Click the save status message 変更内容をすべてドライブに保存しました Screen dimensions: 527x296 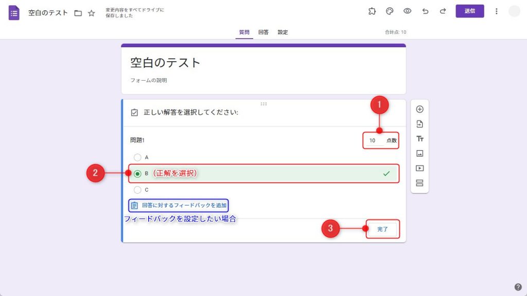click(135, 13)
